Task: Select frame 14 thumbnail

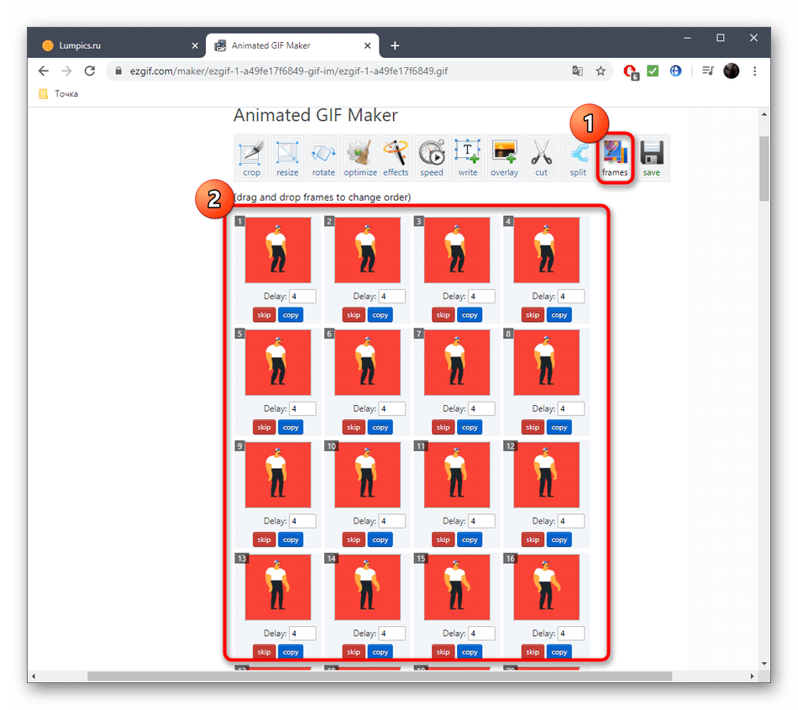Action: [x=367, y=587]
